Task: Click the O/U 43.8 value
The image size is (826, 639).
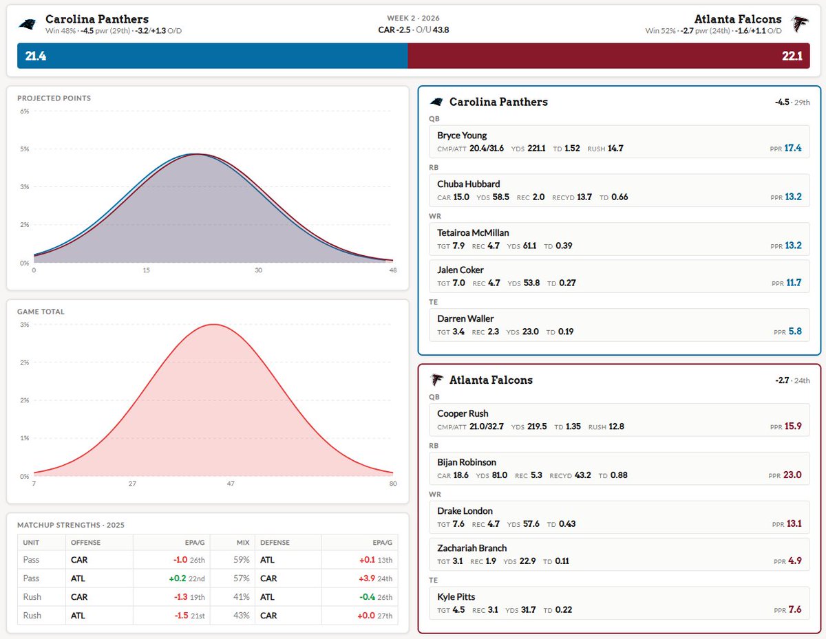Action: click(x=434, y=30)
